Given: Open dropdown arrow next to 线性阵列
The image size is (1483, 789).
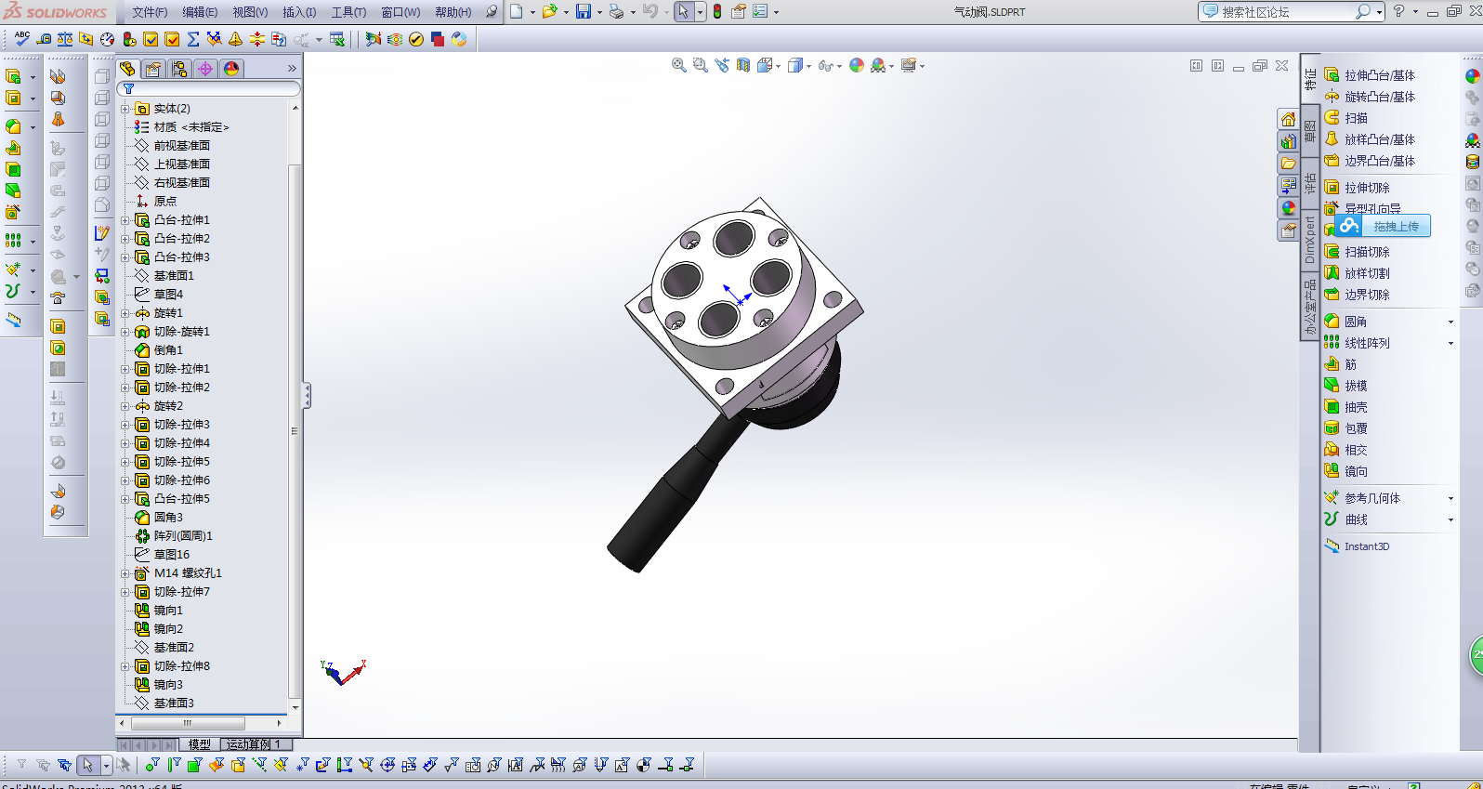Looking at the screenshot, I should pyautogui.click(x=1450, y=343).
